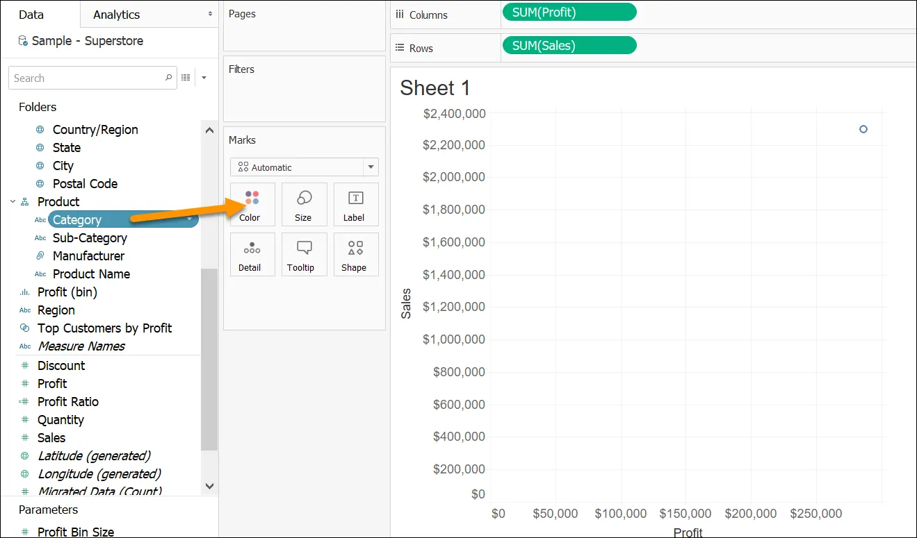Open the Tooltip marks card
Image resolution: width=917 pixels, height=538 pixels.
[304, 254]
